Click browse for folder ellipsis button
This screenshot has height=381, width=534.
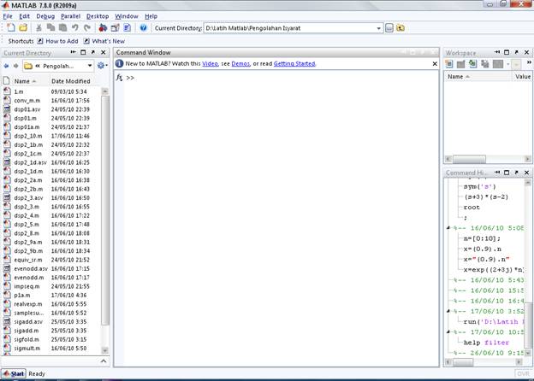[x=389, y=27]
